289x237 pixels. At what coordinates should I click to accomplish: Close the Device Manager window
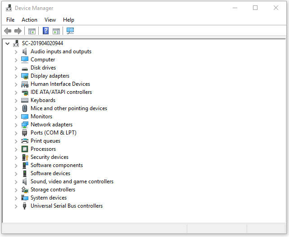[276, 8]
